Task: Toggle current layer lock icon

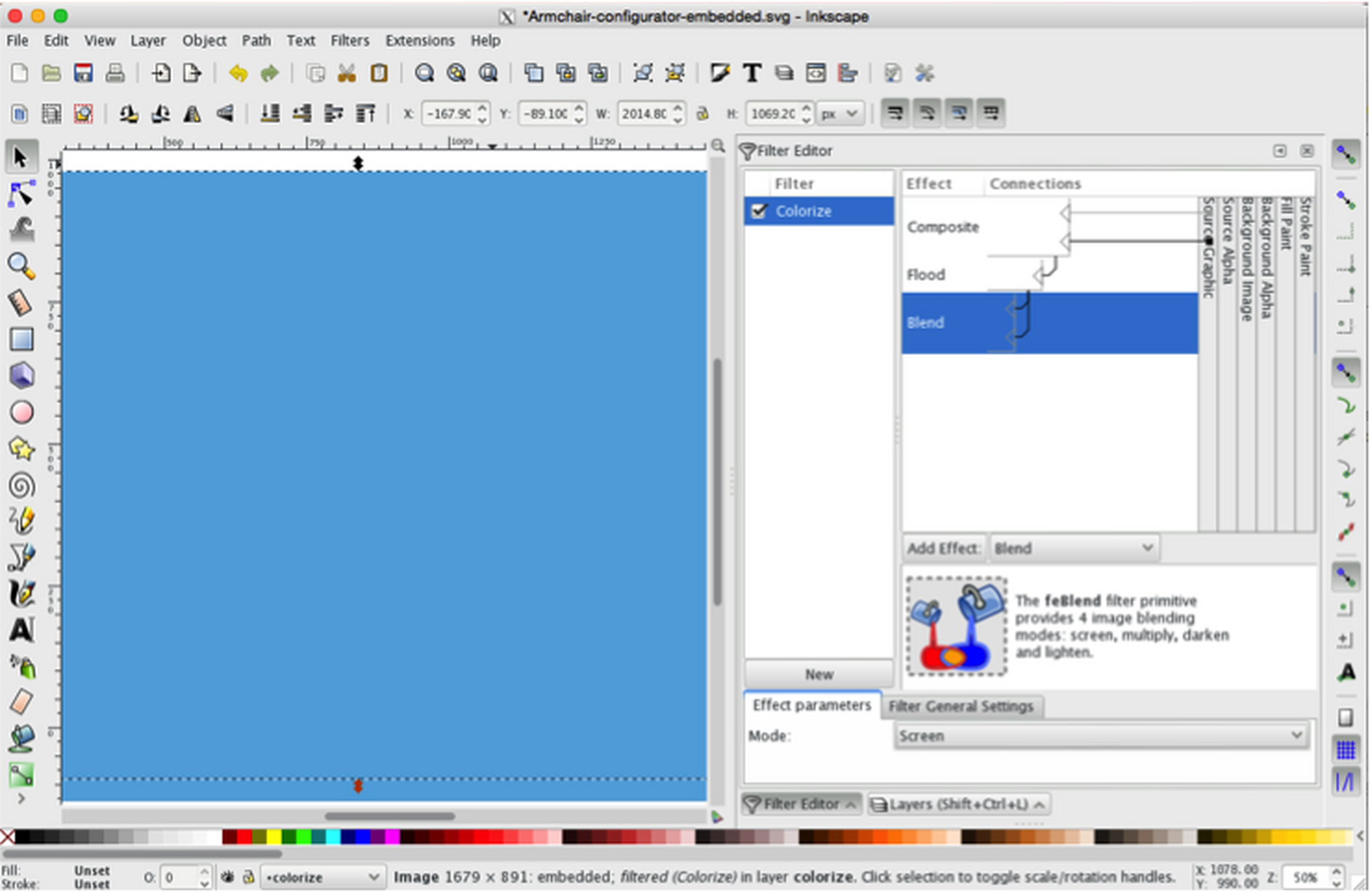Action: pos(248,877)
